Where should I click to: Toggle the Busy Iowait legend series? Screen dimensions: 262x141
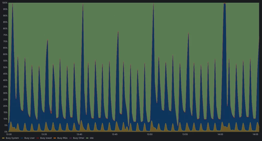click(46, 138)
